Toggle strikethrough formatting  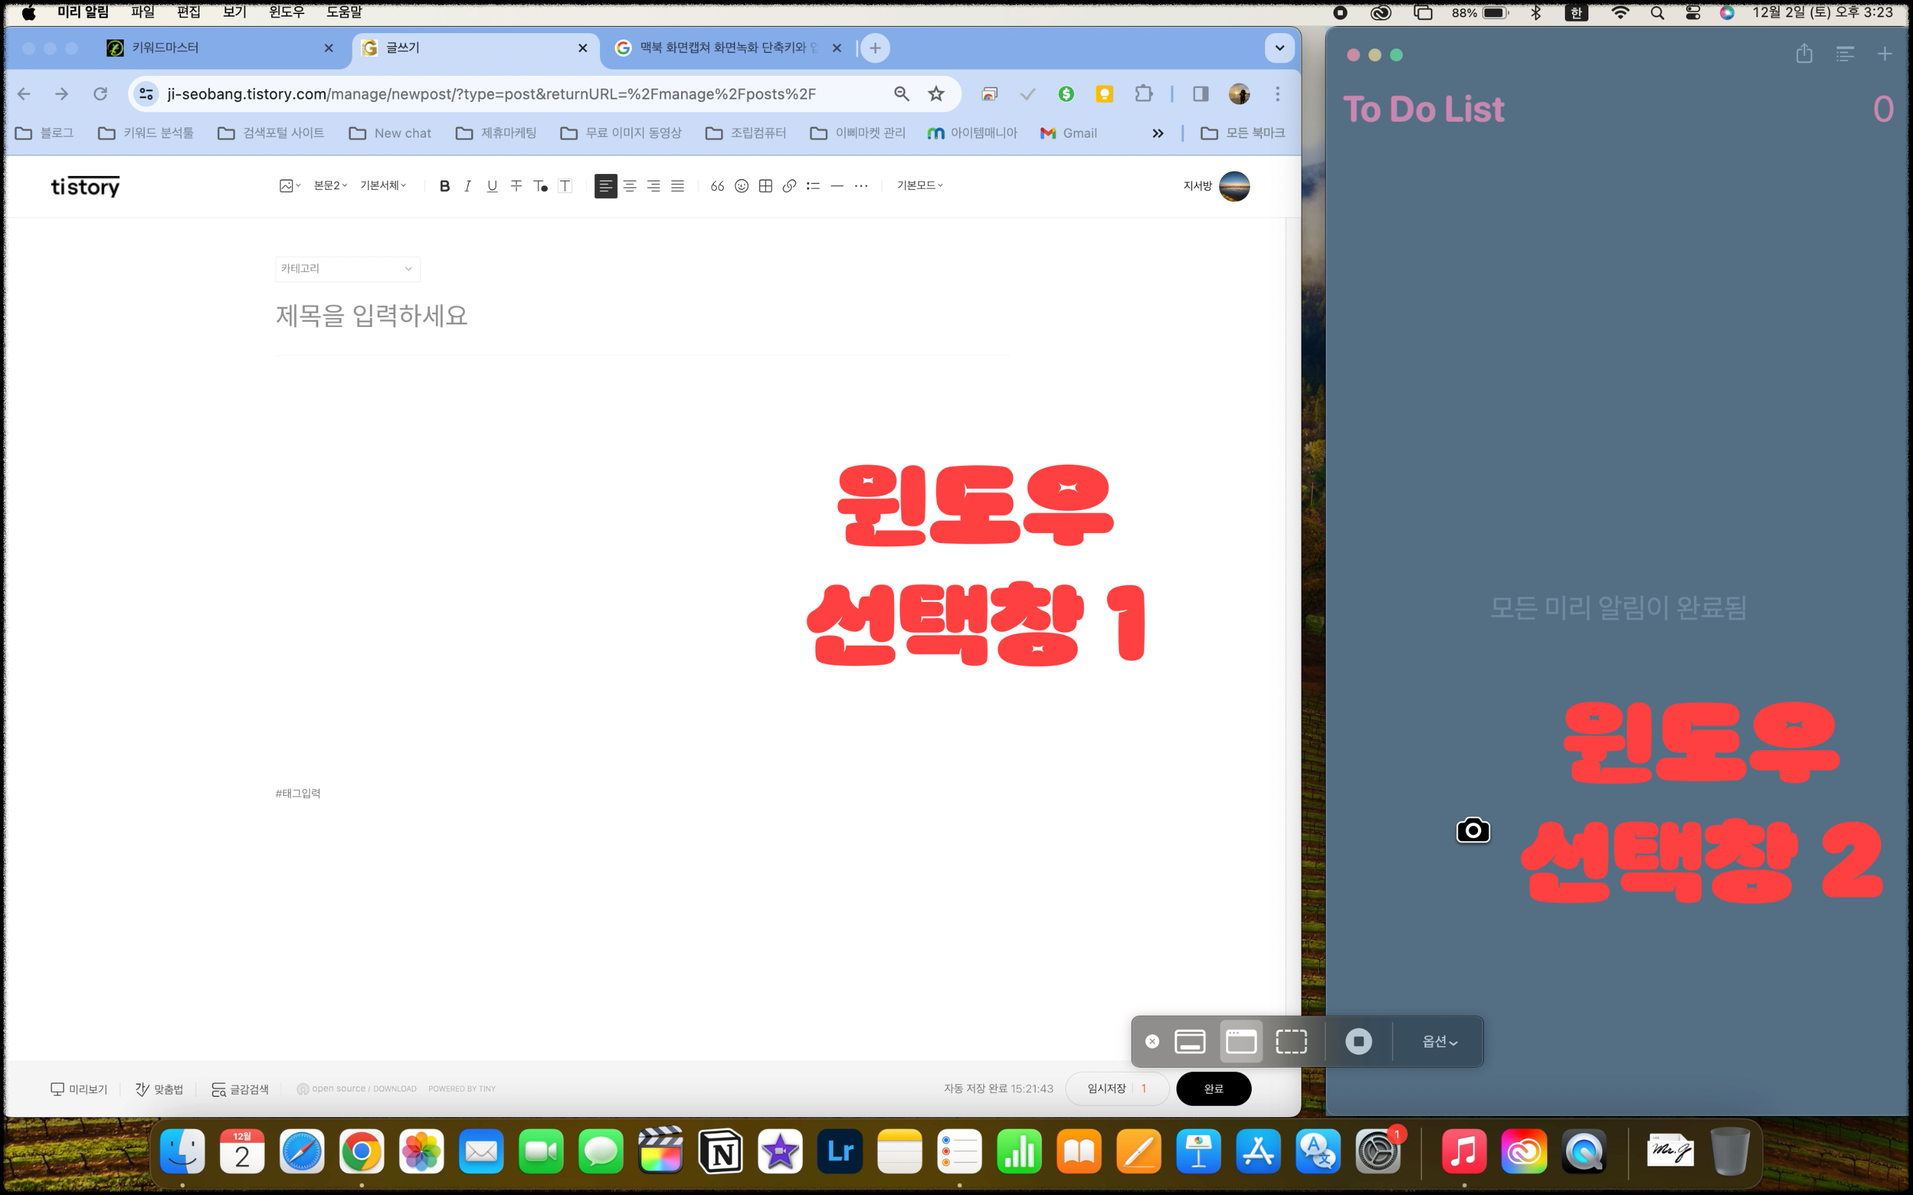pyautogui.click(x=517, y=185)
